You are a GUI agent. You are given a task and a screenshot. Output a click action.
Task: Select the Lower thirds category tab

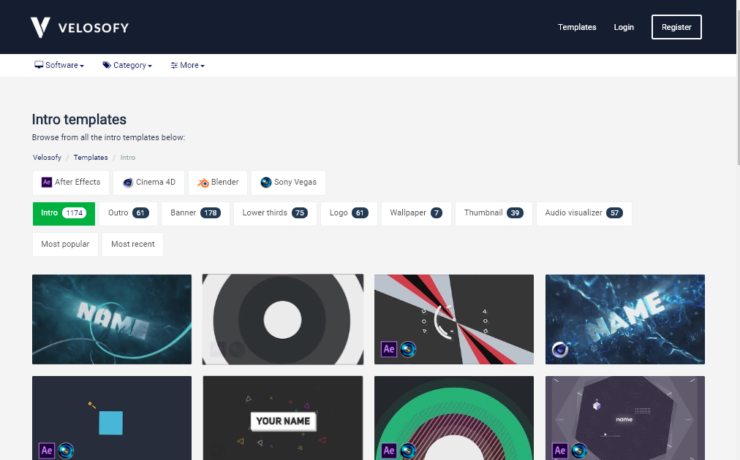275,213
